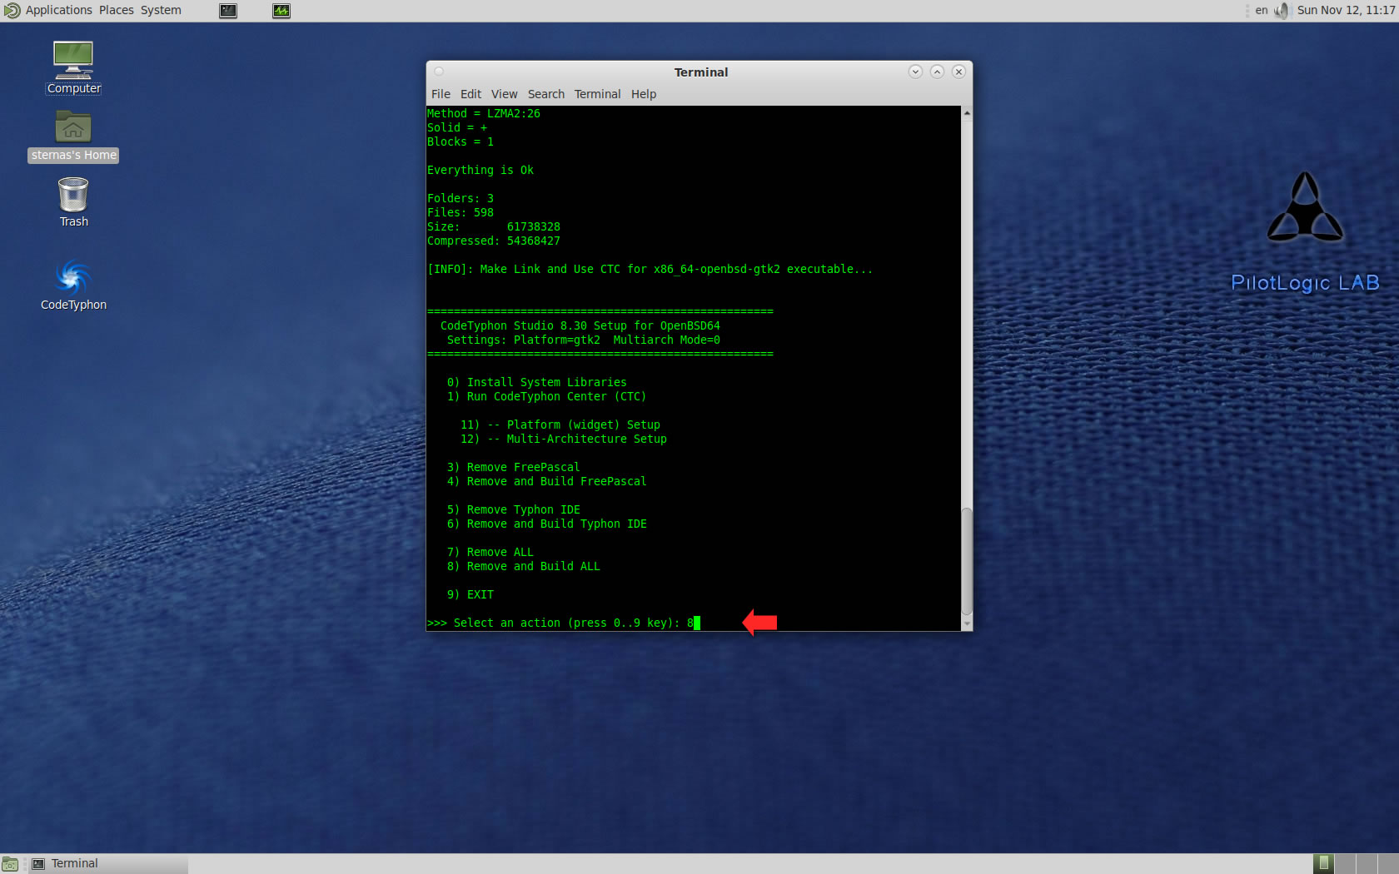Click '3) Remove FreePascal' line
Screen dimensions: 1399x874
click(x=513, y=467)
